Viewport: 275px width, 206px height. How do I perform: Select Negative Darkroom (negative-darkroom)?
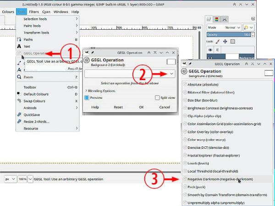coord(228,179)
